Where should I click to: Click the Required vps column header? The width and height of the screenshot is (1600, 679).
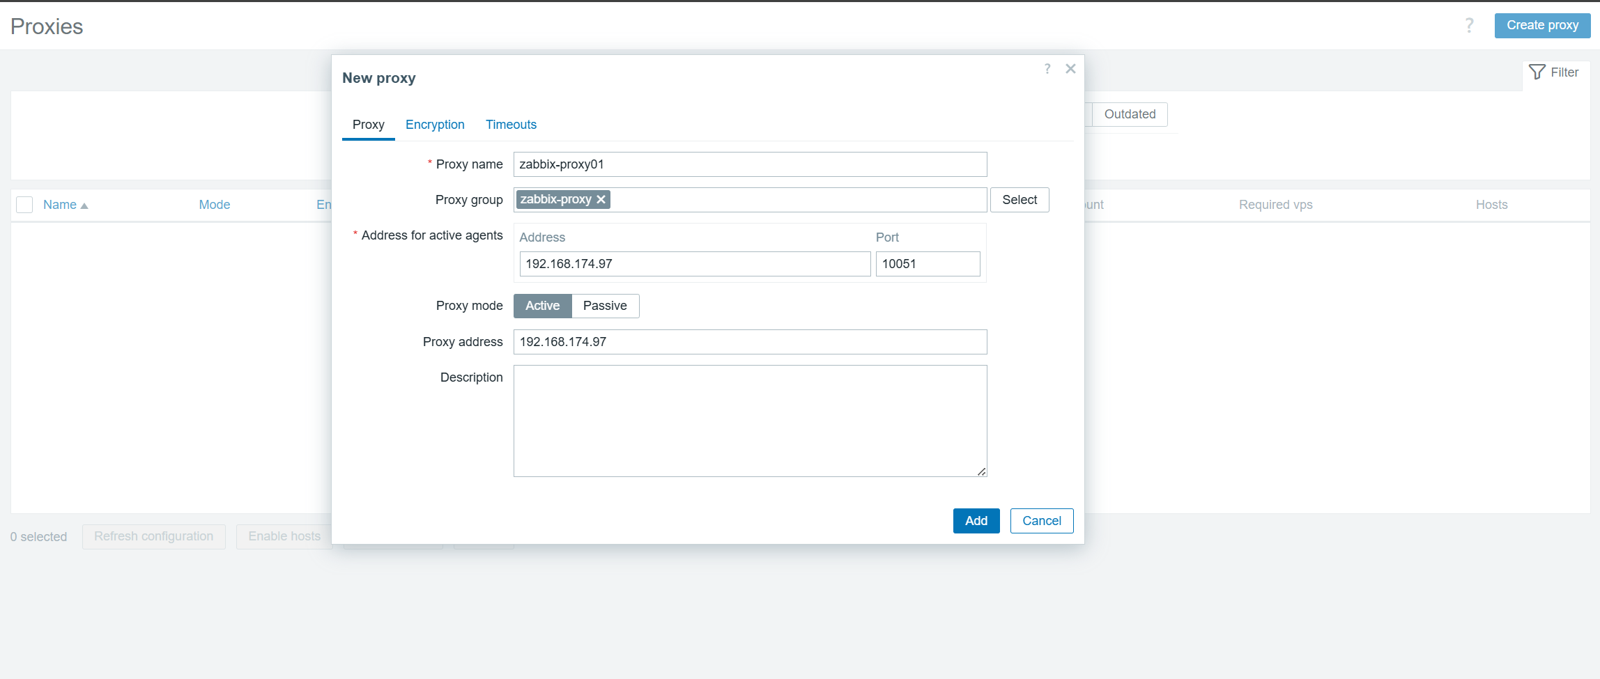point(1275,205)
